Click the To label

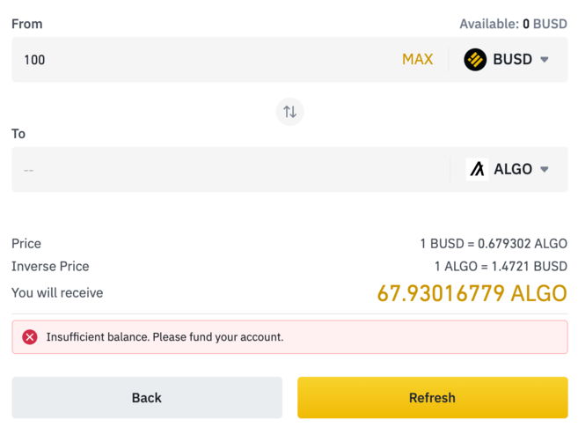click(x=18, y=134)
